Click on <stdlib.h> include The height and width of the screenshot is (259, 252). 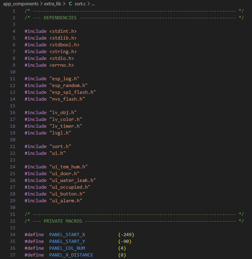63,38
